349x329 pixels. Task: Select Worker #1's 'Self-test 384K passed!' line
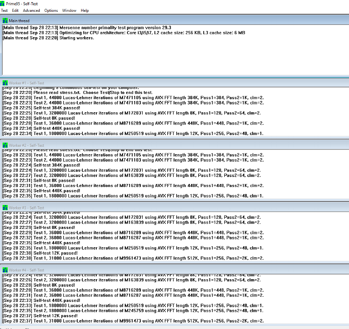coord(41,108)
